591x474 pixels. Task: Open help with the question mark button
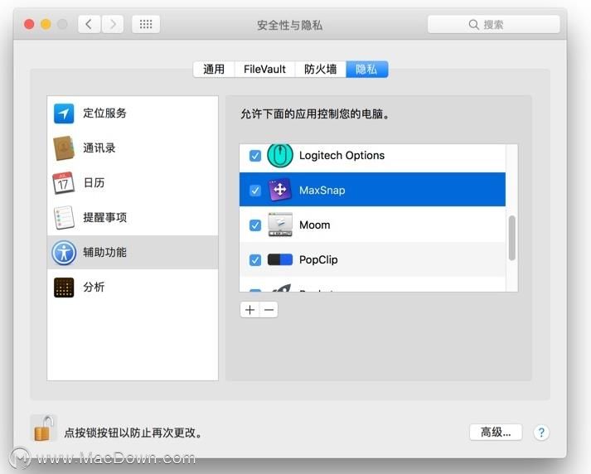(x=541, y=433)
